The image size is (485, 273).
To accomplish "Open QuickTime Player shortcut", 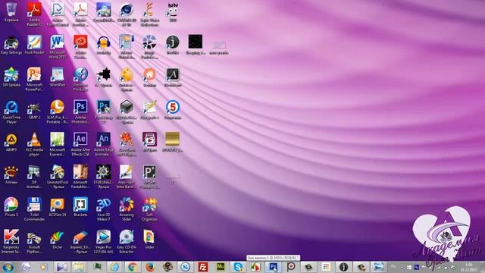I will point(11,112).
